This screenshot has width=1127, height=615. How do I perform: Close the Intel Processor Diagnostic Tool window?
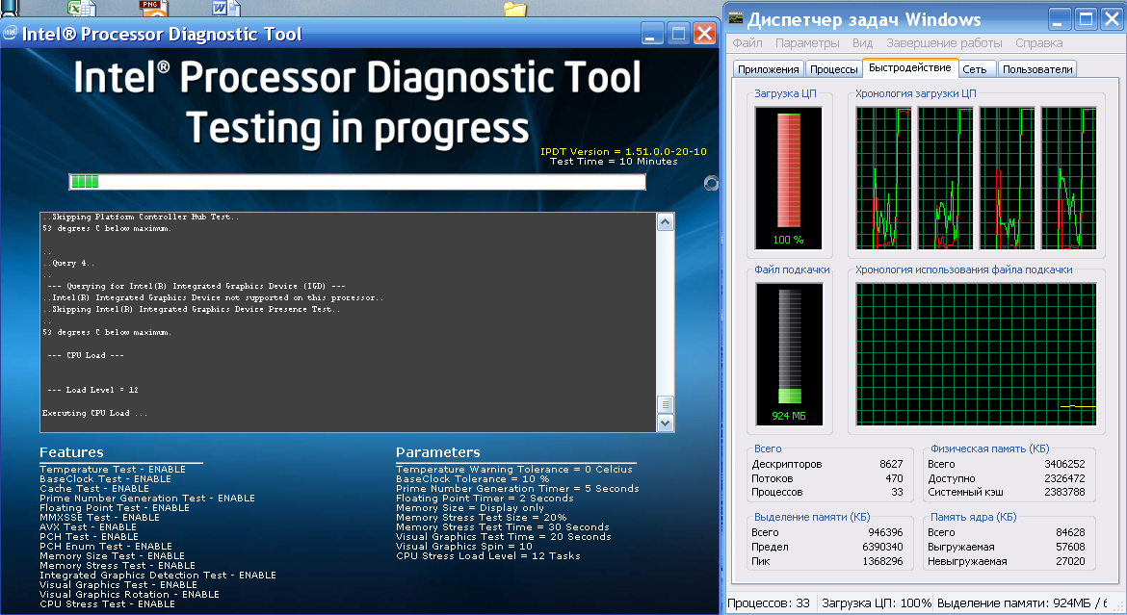click(x=704, y=33)
